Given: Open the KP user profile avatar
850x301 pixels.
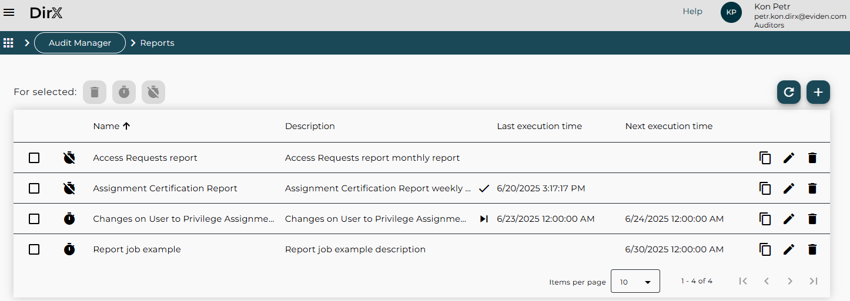Looking at the screenshot, I should 731,12.
